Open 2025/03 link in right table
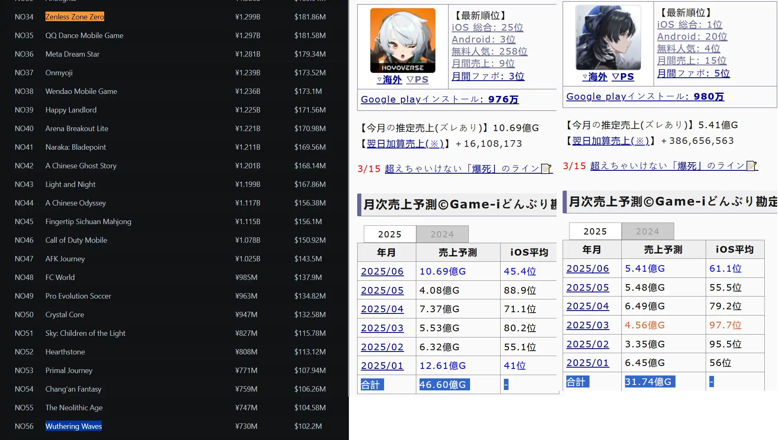 point(587,325)
